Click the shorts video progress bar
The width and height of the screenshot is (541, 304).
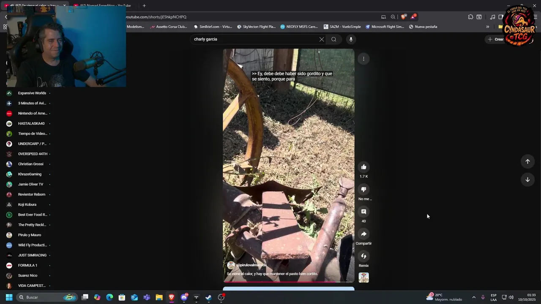click(x=289, y=282)
